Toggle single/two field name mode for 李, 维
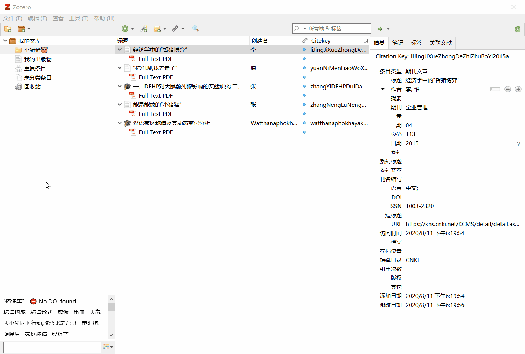The width and height of the screenshot is (525, 354). 495,89
